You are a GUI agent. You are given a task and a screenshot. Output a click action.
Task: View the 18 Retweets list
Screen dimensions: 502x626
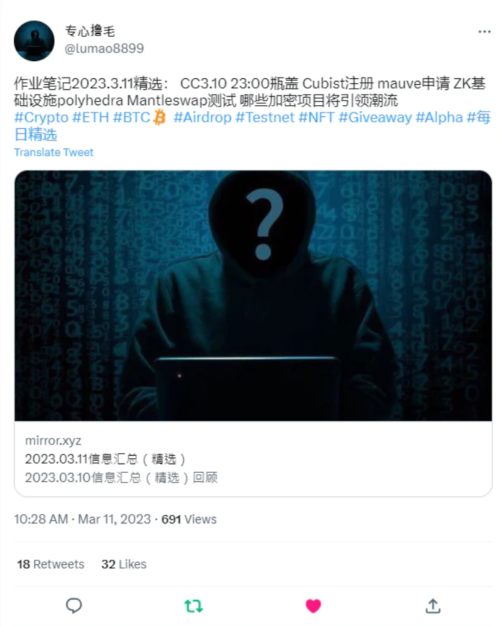click(51, 564)
